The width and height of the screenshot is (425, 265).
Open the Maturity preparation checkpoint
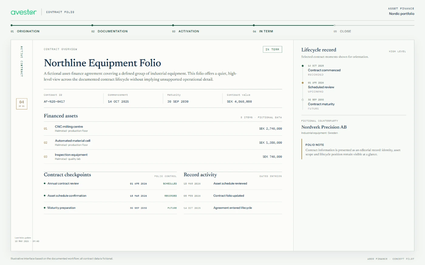pos(110,208)
